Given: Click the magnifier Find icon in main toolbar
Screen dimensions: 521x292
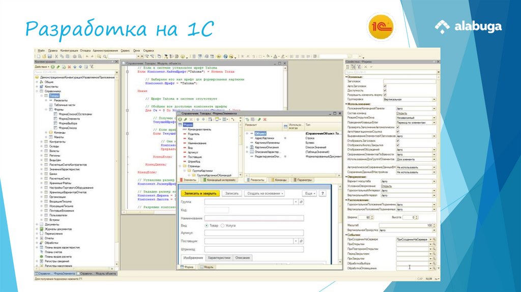Looking at the screenshot, I should (x=105, y=56).
